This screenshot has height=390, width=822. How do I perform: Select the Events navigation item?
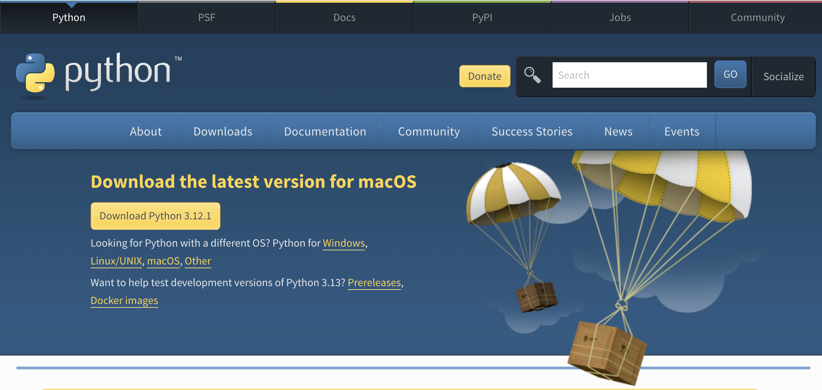tap(681, 131)
